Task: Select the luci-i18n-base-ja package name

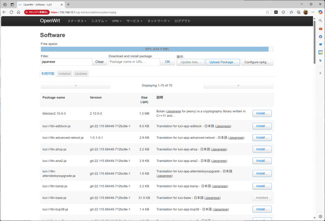Action: [x=54, y=198]
